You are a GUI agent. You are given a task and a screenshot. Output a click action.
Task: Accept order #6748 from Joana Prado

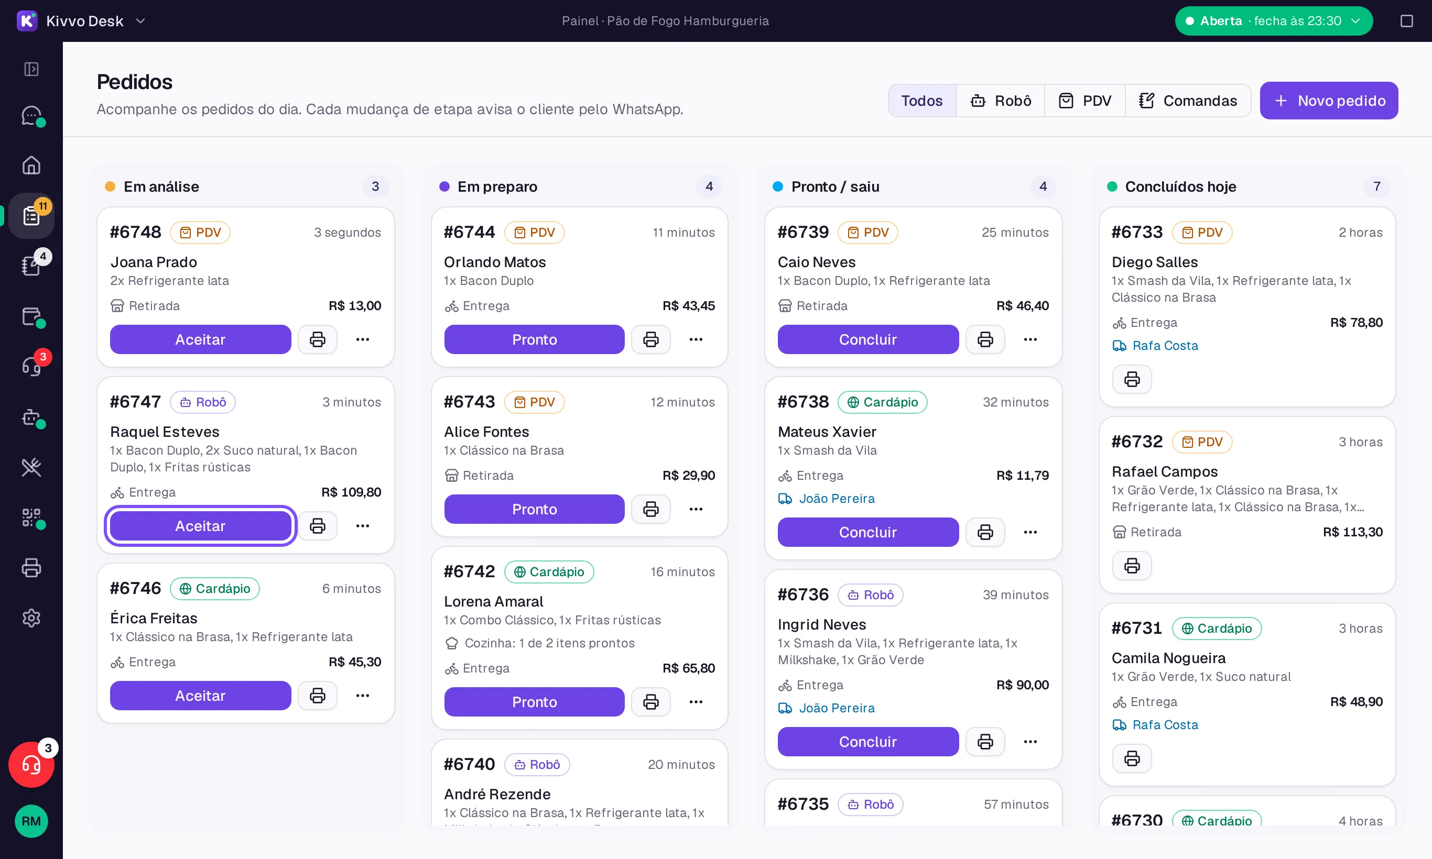click(x=200, y=339)
